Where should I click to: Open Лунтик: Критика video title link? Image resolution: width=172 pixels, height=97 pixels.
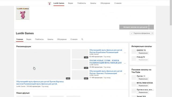pos(106,72)
